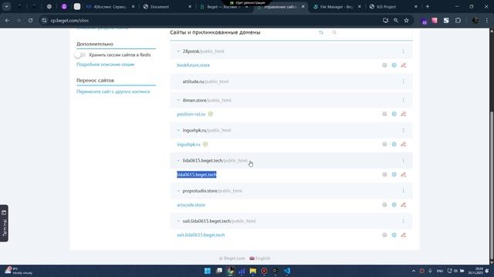Image resolution: width=494 pixels, height=277 pixels.
Task: Click the blue globe icon for lida0615.beget.tech domain
Action: coord(394,175)
